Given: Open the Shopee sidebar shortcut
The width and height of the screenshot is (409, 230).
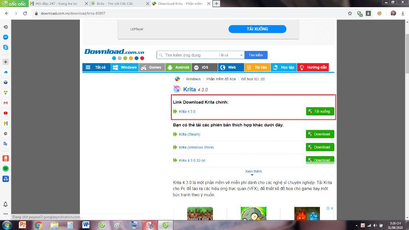Looking at the screenshot, I should 6,158.
